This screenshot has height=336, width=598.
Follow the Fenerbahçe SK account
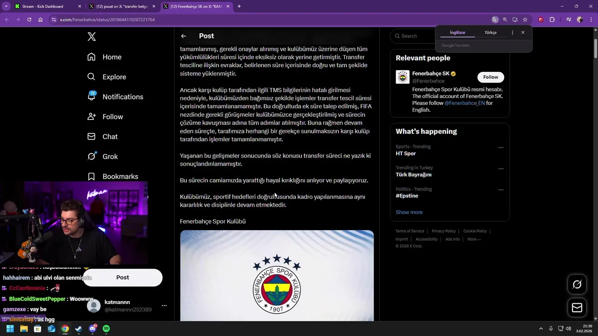491,77
